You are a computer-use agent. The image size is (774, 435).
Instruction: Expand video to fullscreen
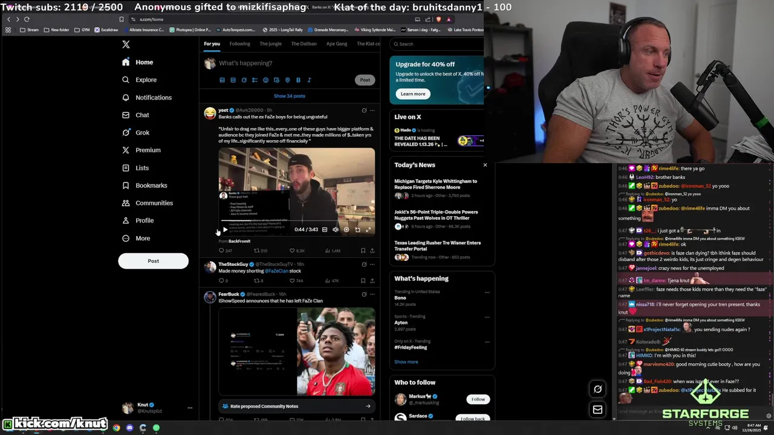click(x=368, y=230)
